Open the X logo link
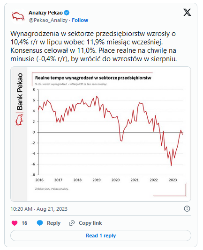This screenshot has width=203, height=250. (x=187, y=13)
